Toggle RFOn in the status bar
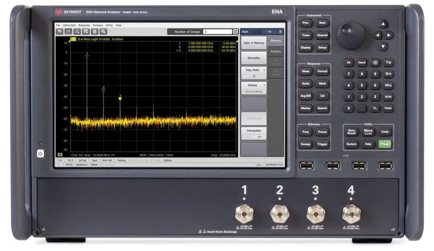The image size is (434, 251). 69,165
